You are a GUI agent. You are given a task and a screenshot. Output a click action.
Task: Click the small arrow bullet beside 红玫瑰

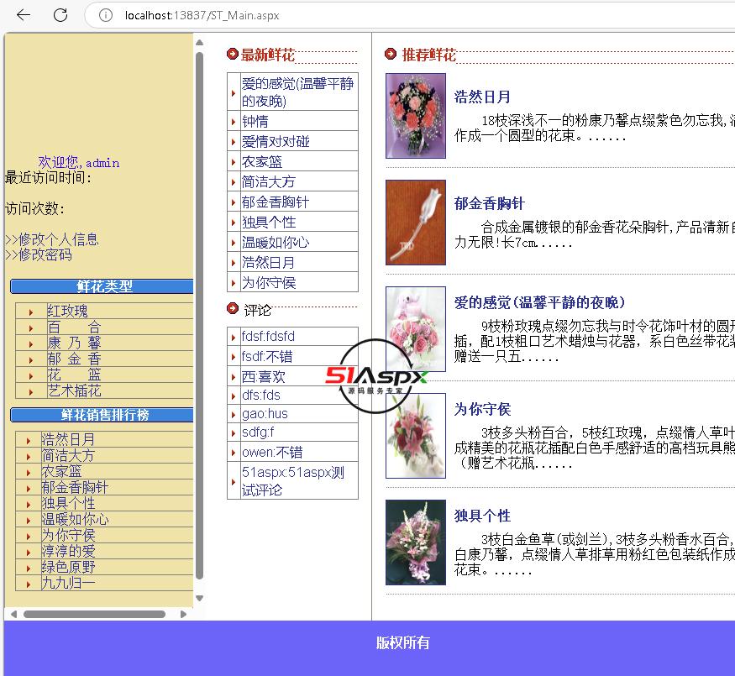click(x=31, y=312)
